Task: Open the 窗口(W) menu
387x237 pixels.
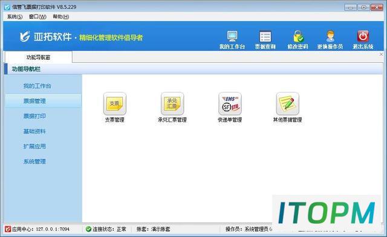Action: [x=37, y=16]
